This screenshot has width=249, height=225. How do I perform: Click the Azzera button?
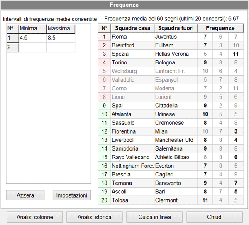pyautogui.click(x=25, y=195)
